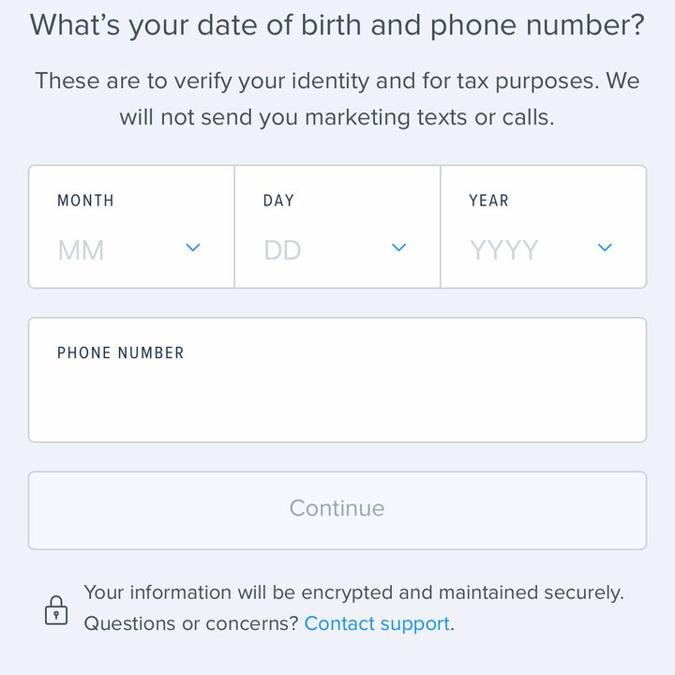Click the identity verification description text

[337, 99]
